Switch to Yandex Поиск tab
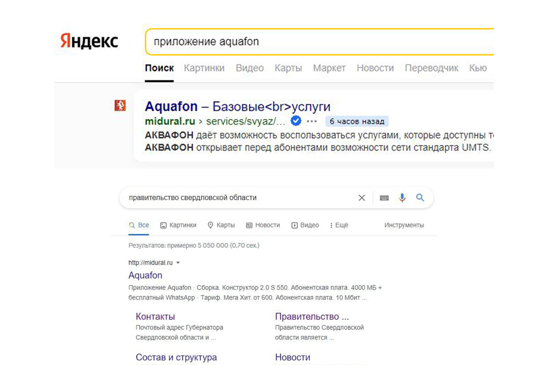The height and width of the screenshot is (365, 548). click(160, 68)
